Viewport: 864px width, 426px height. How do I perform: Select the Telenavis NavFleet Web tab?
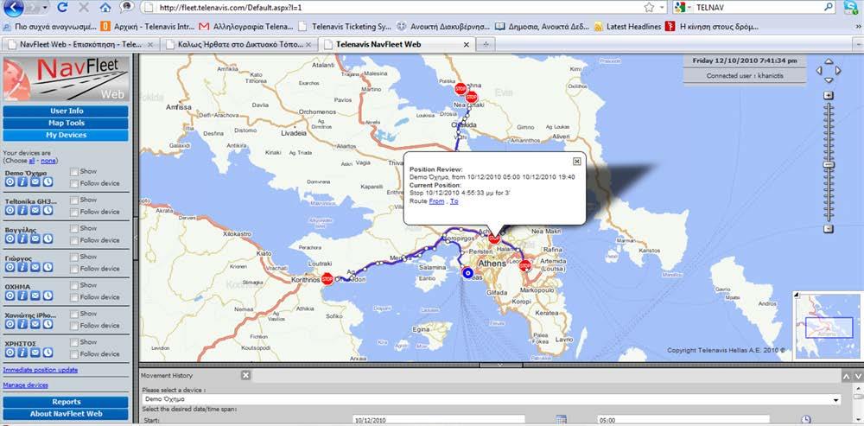397,44
